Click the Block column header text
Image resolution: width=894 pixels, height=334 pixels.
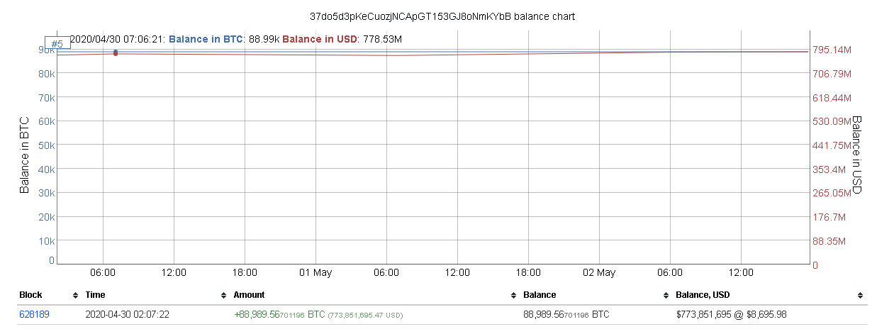tap(30, 295)
